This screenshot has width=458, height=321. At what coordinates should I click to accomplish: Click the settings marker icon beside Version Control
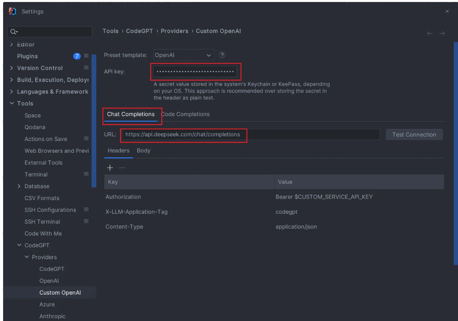[86, 68]
